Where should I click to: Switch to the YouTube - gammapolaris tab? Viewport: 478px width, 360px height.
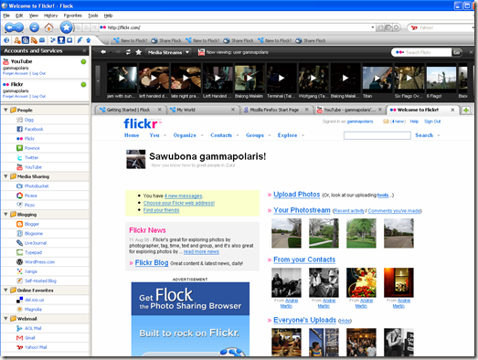click(x=349, y=110)
